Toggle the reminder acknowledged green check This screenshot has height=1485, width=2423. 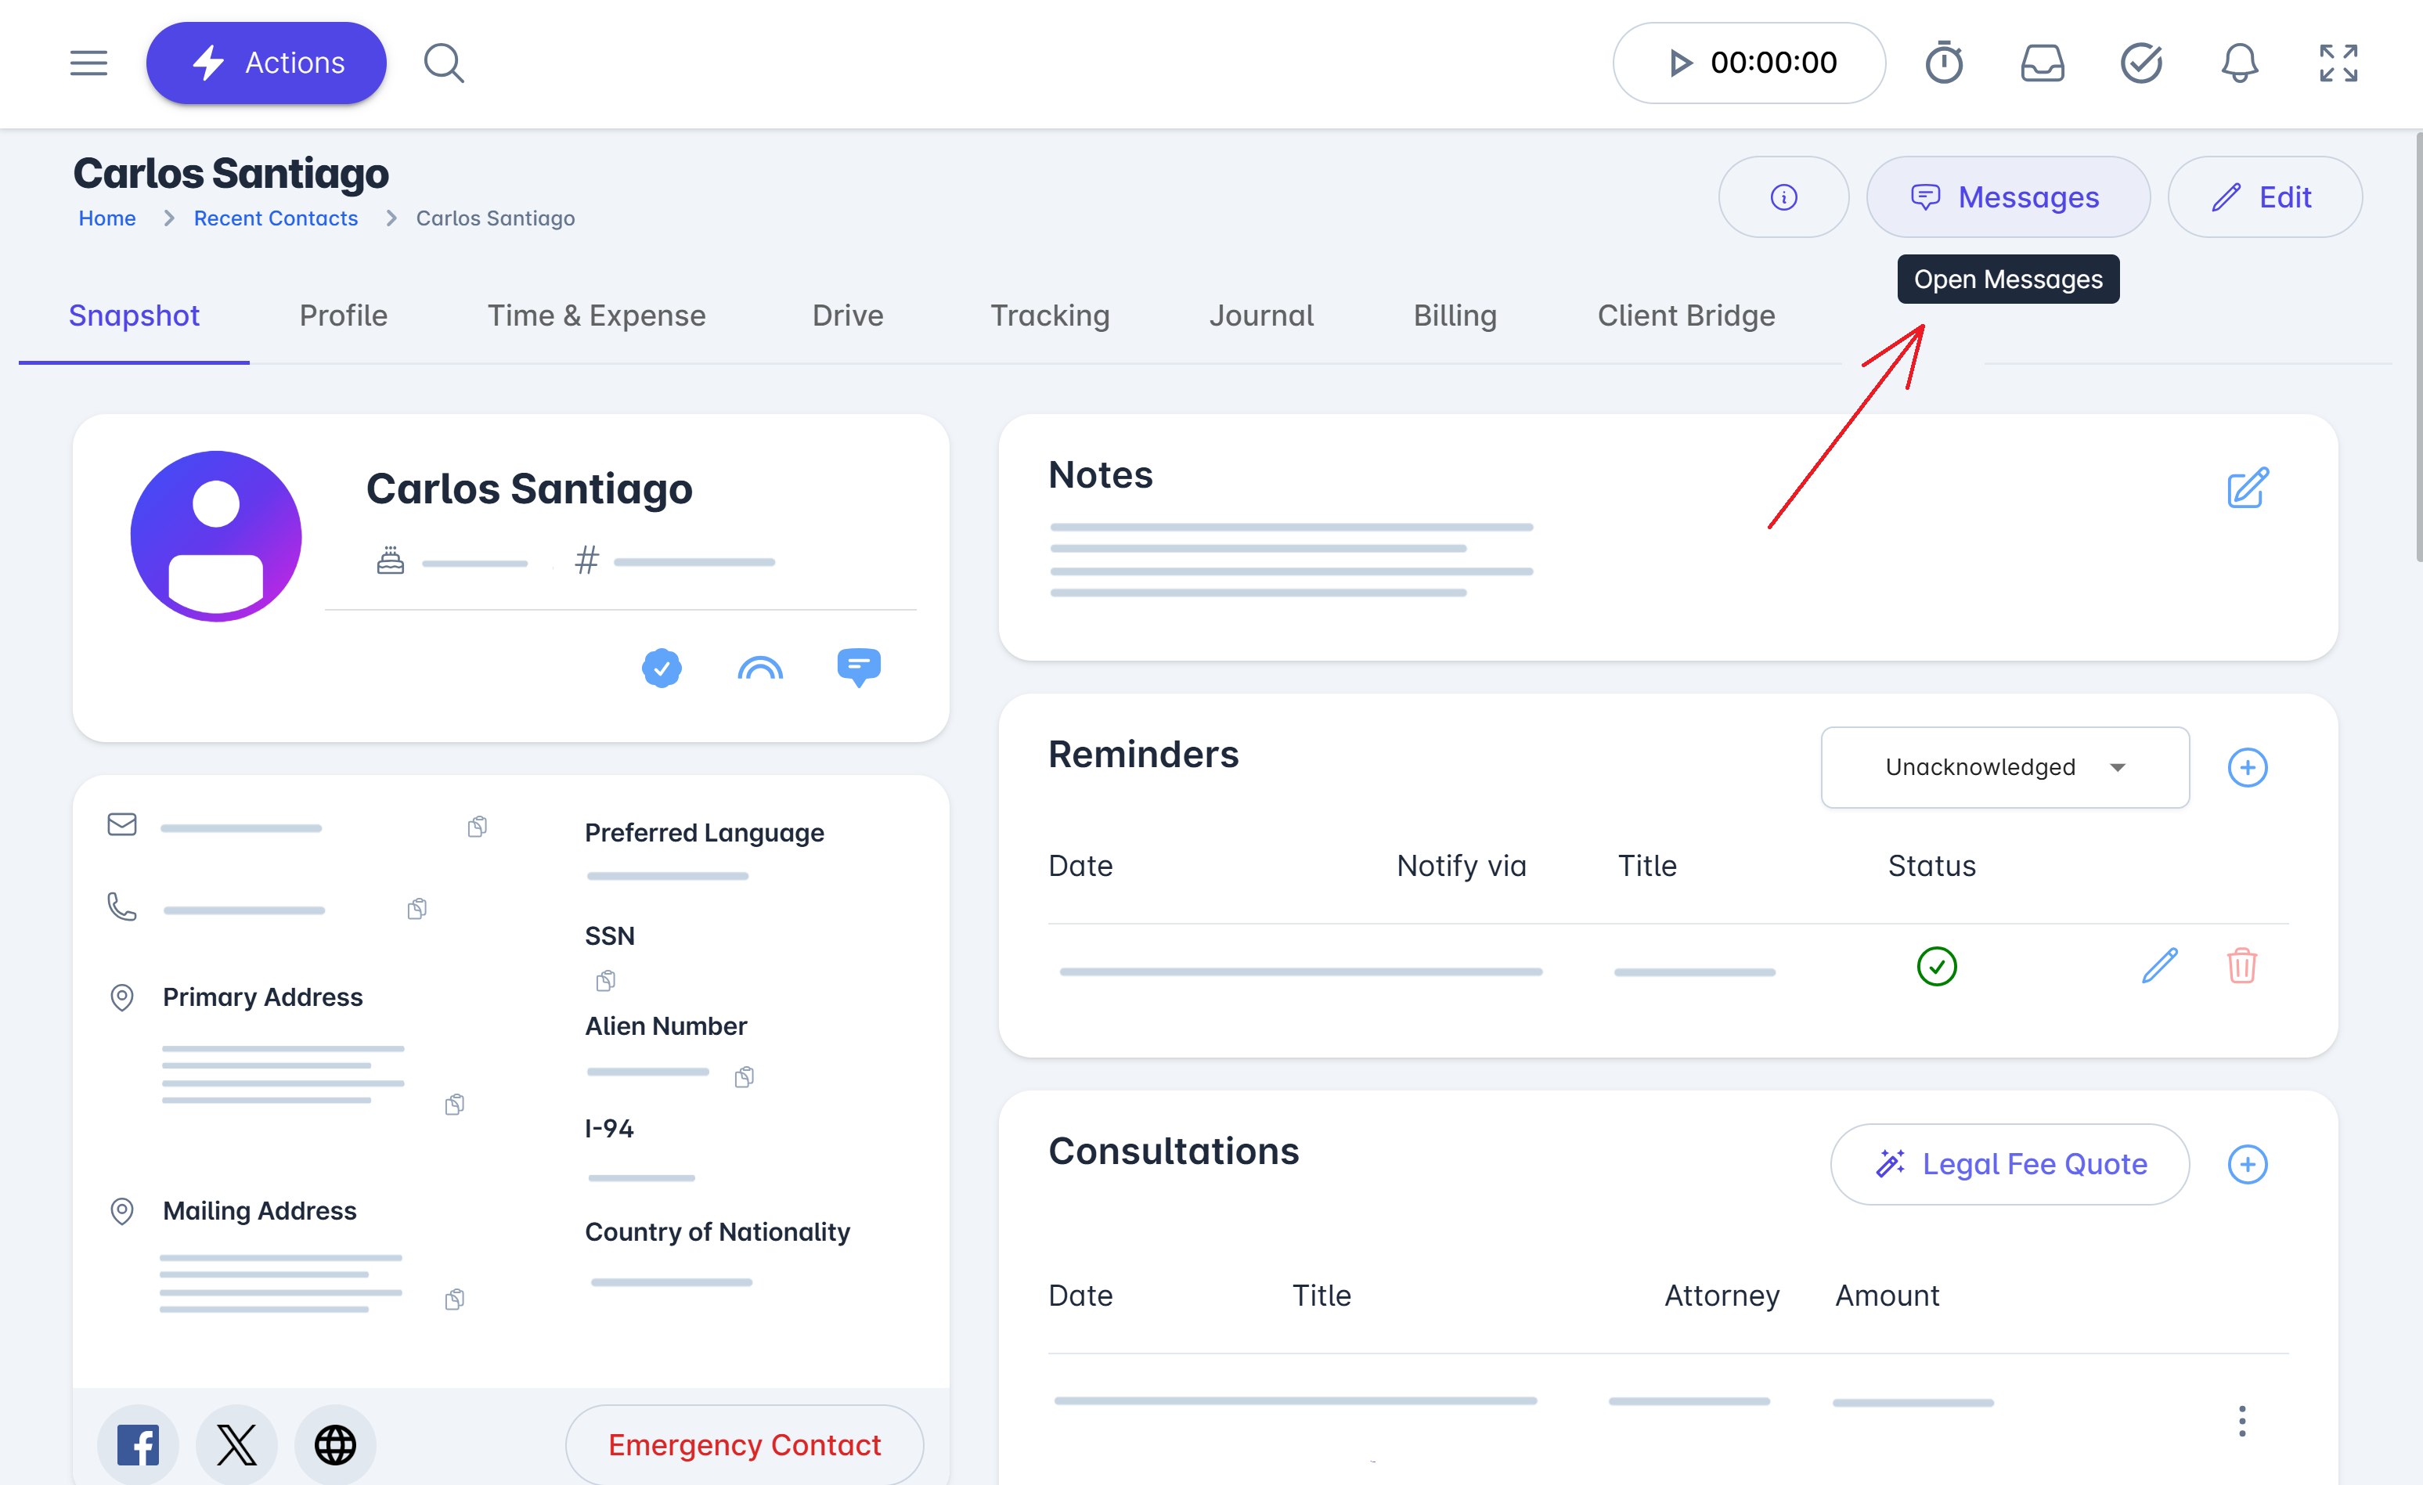(1936, 966)
